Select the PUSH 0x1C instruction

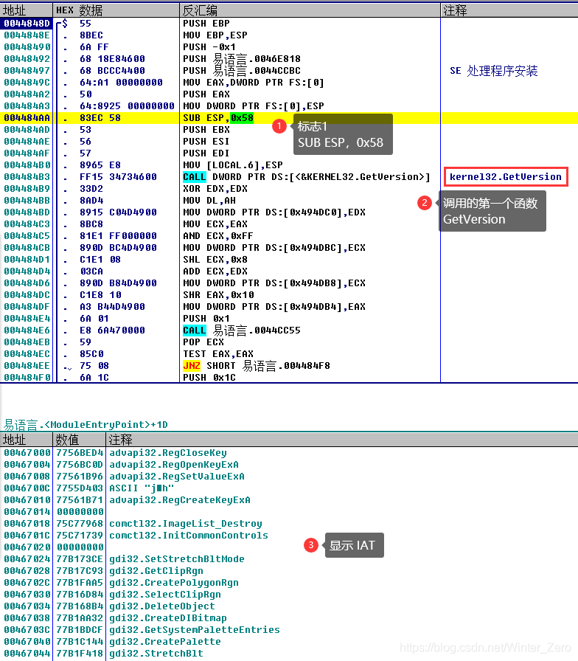coord(209,378)
